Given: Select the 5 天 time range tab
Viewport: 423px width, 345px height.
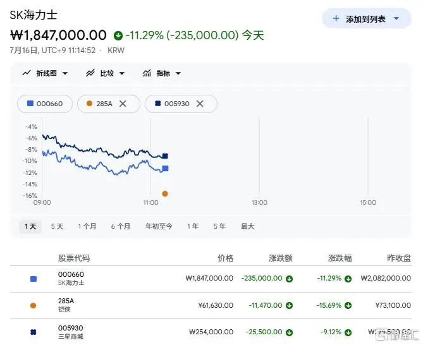Looking at the screenshot, I should pyautogui.click(x=57, y=226).
